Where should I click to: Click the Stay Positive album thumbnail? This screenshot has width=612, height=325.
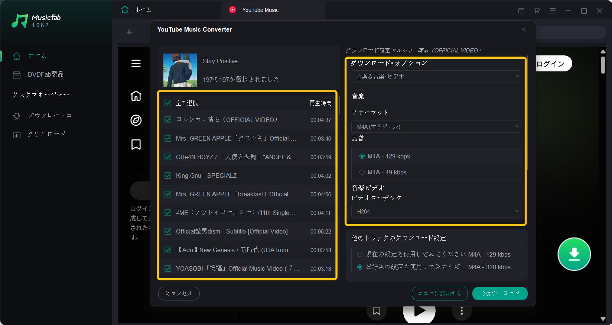point(180,70)
